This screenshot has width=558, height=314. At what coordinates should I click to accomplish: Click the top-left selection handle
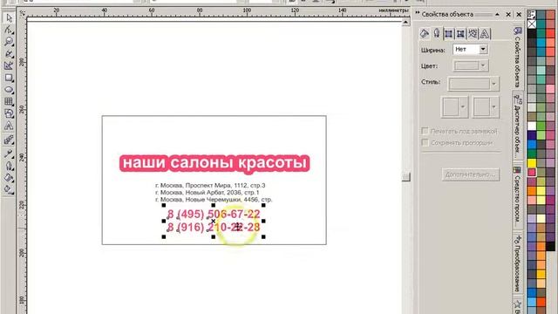click(164, 205)
